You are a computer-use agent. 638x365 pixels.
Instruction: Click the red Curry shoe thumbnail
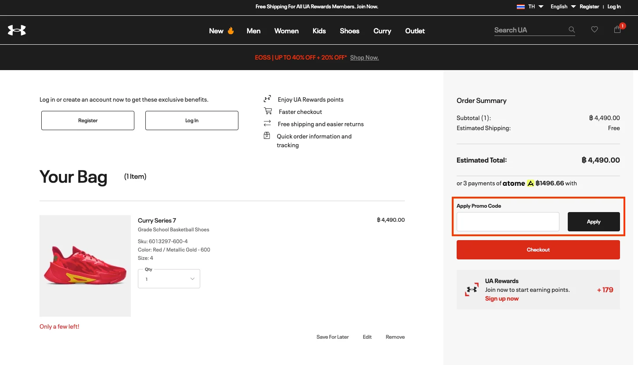point(85,266)
